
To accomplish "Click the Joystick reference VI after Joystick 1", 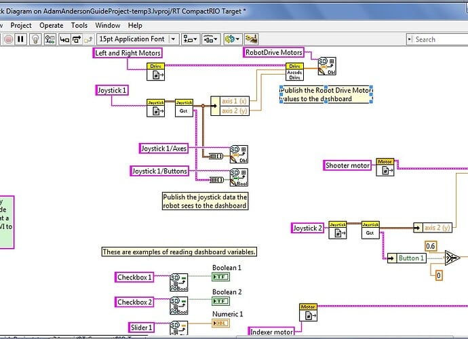I will (155, 108).
